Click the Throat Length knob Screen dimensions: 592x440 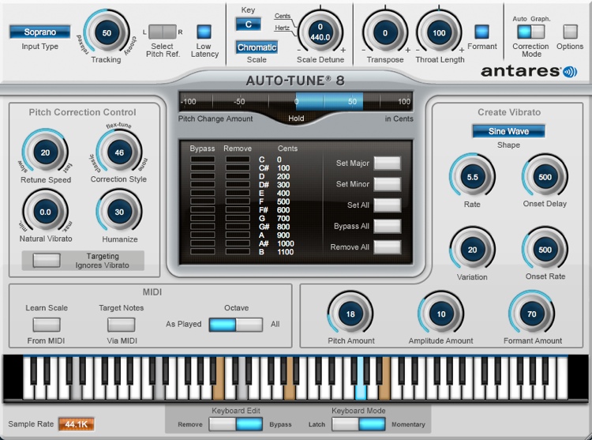pyautogui.click(x=439, y=33)
